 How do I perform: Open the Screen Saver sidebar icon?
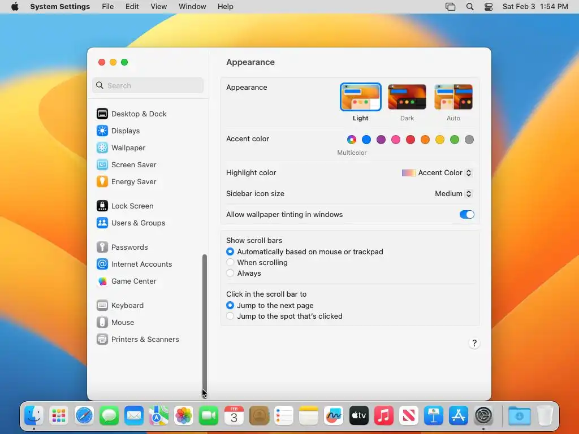pos(102,164)
